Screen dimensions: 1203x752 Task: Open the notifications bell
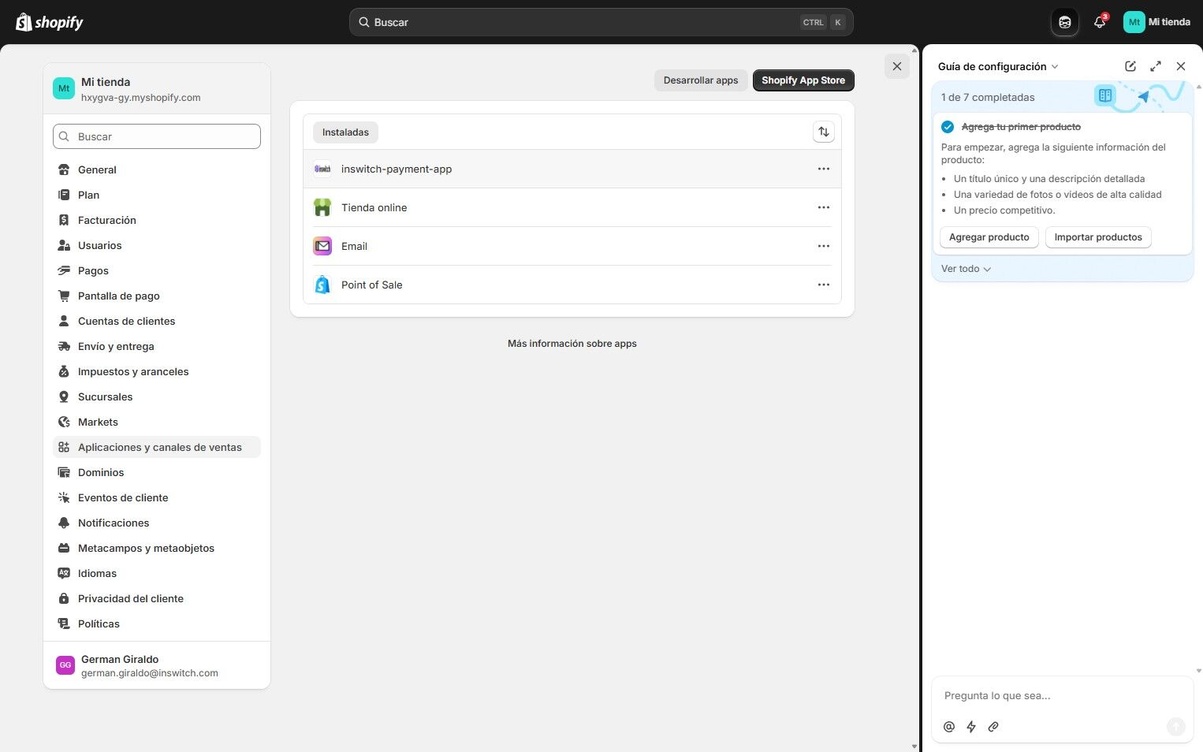1100,22
